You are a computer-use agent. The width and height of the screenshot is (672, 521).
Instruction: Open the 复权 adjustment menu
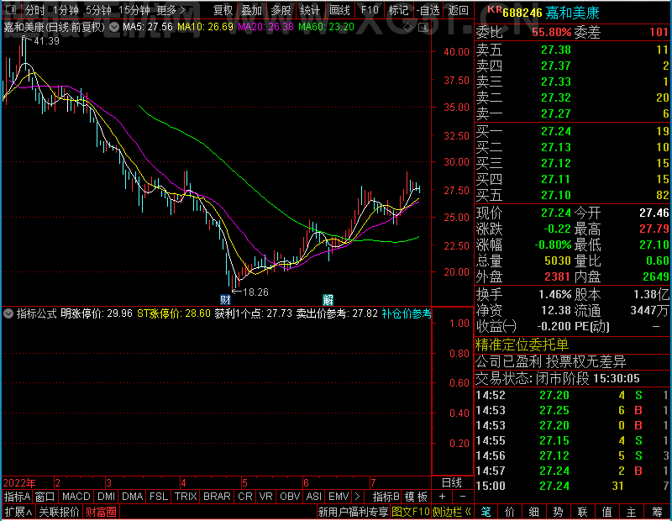(x=223, y=10)
